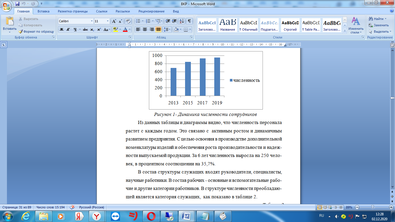Expand the Calibri font name dropdown
Viewport: 395px width, 222px height.
(x=92, y=21)
